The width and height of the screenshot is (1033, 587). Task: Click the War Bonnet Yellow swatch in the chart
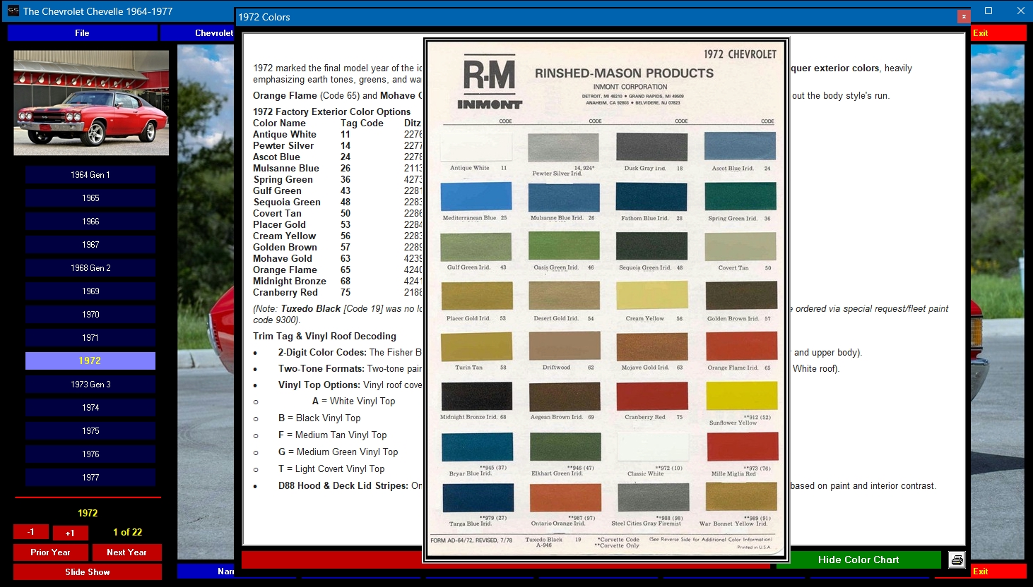(741, 497)
